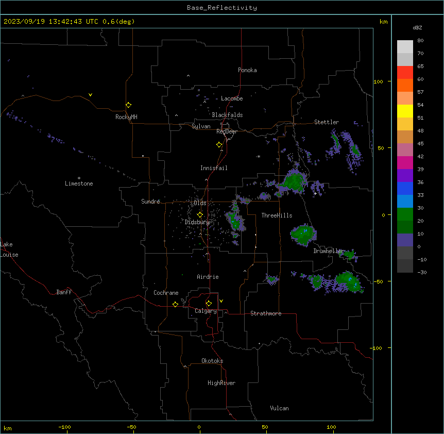
Task: Select the ThreeHills label
Action: 277,215
